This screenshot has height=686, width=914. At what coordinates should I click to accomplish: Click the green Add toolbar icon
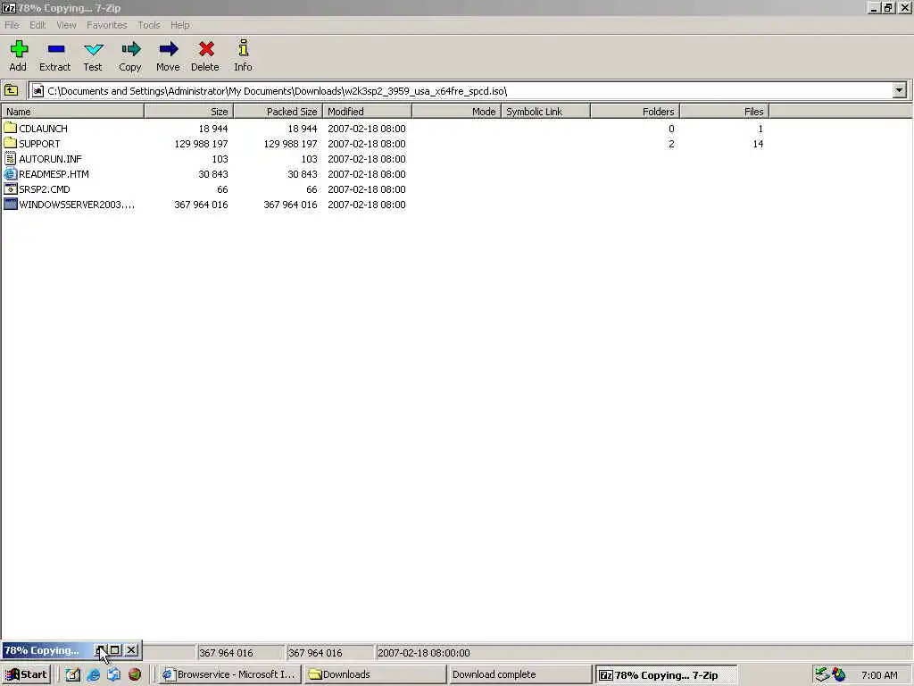19,49
